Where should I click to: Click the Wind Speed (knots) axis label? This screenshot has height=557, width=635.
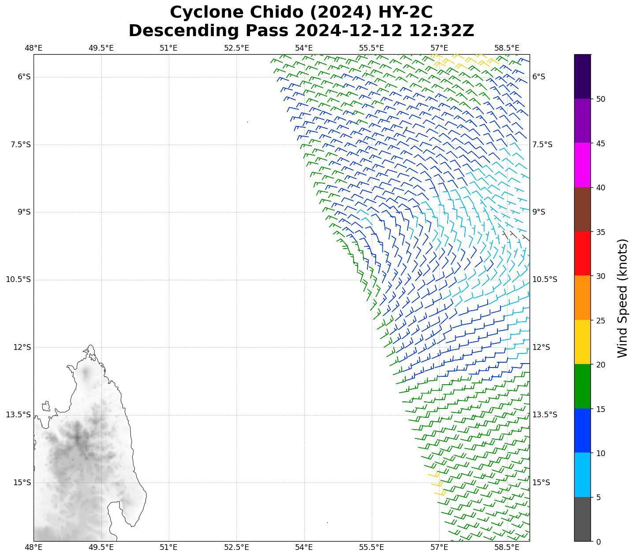[622, 298]
